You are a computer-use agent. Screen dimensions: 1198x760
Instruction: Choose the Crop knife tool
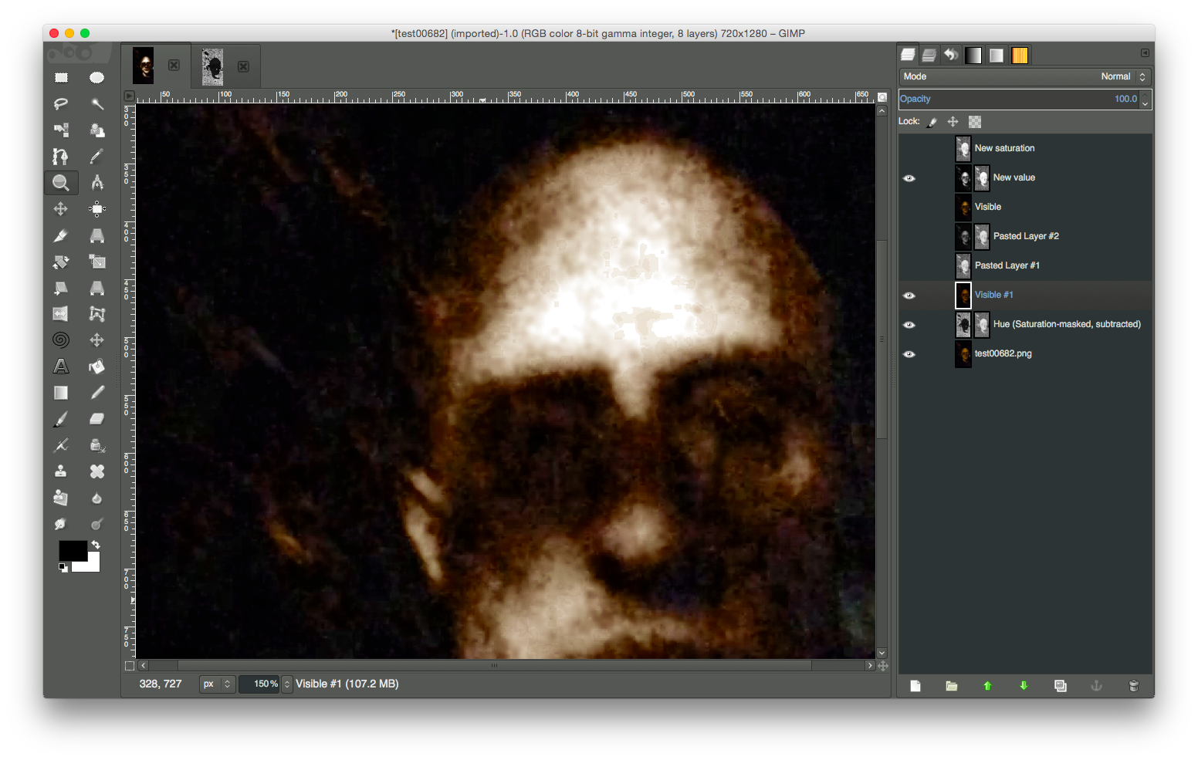[x=61, y=235]
